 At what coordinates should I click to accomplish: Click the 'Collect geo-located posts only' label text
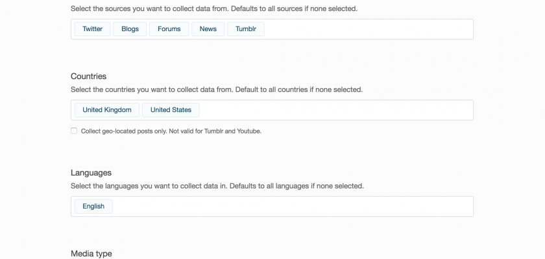coord(123,131)
